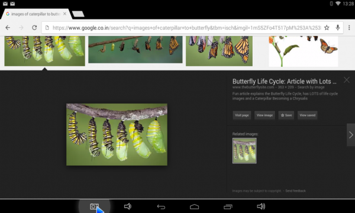Open the 'Visit page' button
355x213 pixels.
(x=242, y=115)
